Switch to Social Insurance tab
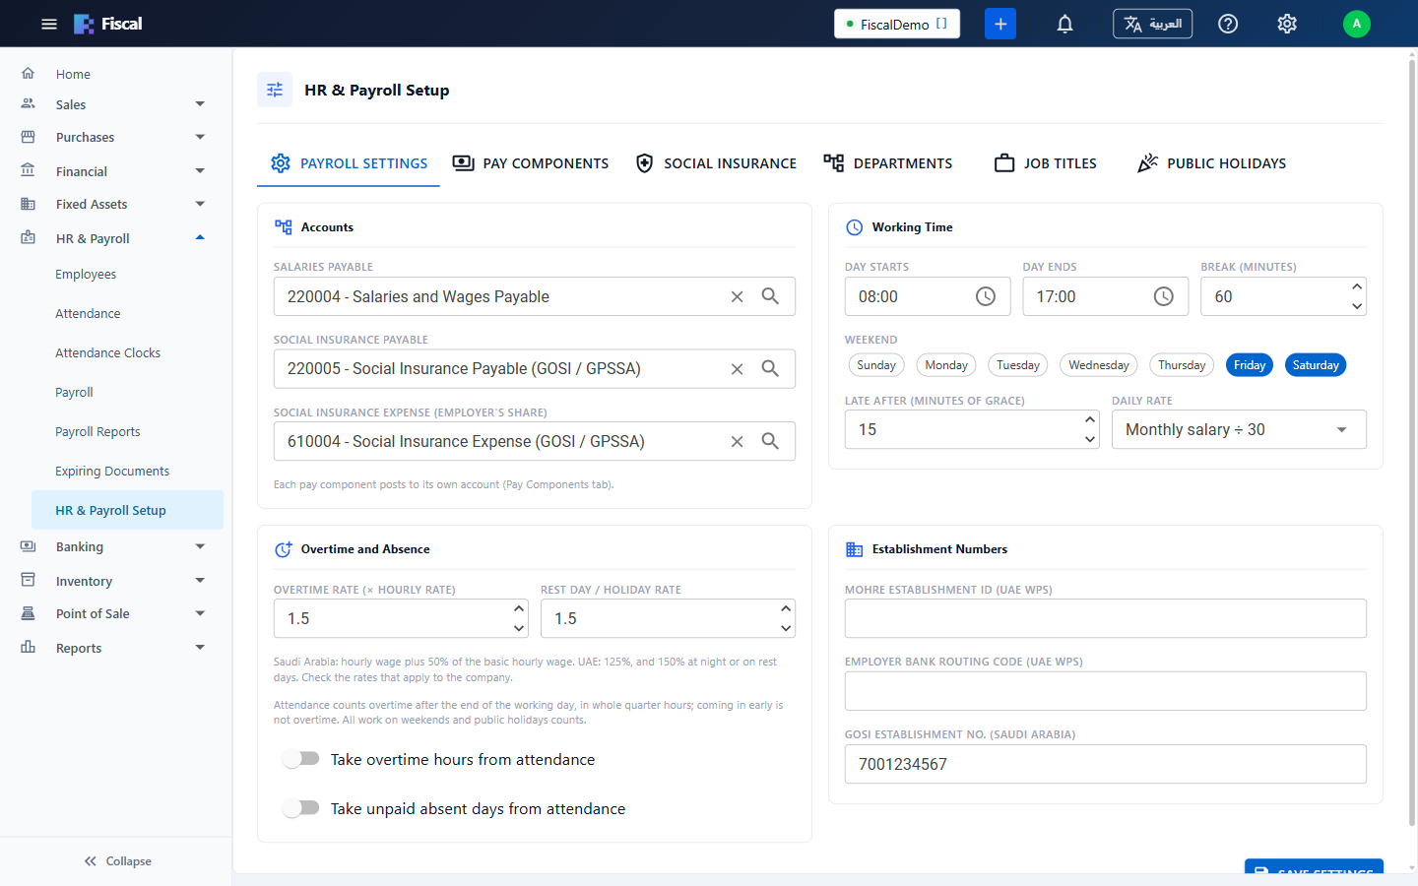Screen dimensions: 1418x886 [x=716, y=163]
